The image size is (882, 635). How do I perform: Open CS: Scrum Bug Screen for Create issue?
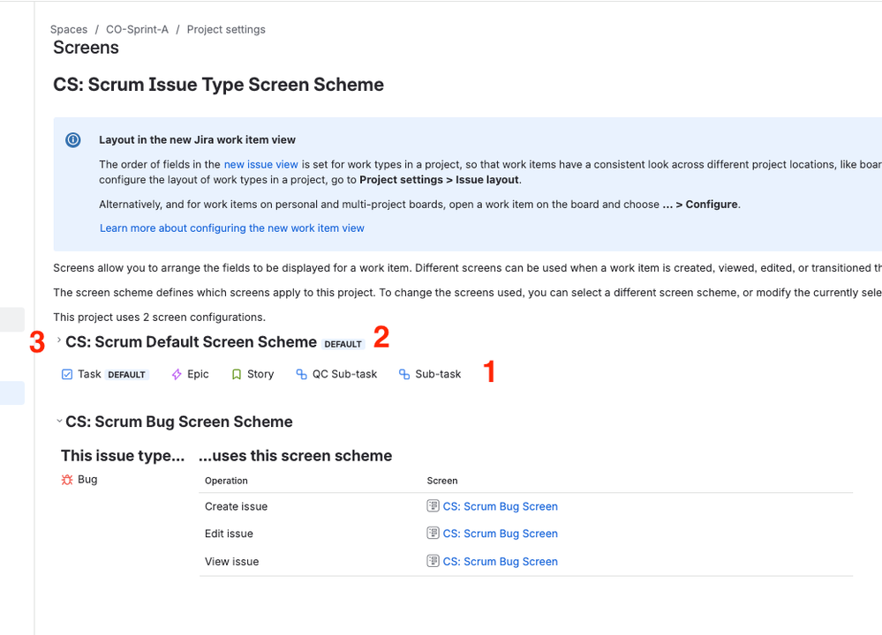500,506
